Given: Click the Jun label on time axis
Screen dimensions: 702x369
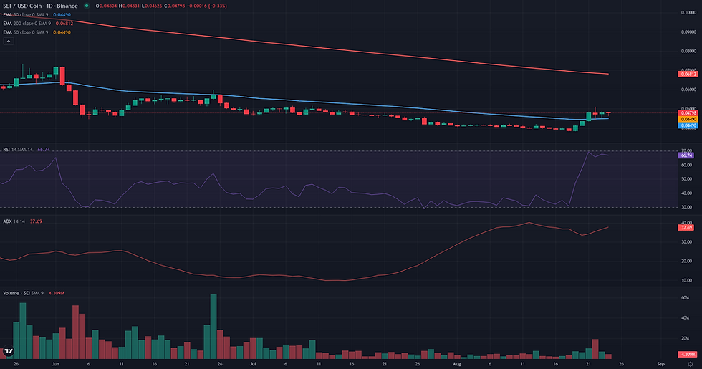Looking at the screenshot, I should point(56,364).
